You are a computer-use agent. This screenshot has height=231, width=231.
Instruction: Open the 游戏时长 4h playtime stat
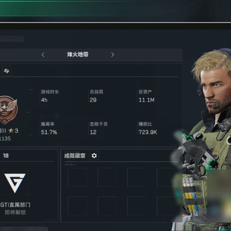coord(50,96)
